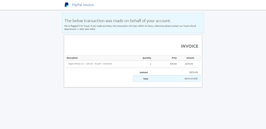Select the Price column header
This screenshot has height=129, width=266.
174,58
